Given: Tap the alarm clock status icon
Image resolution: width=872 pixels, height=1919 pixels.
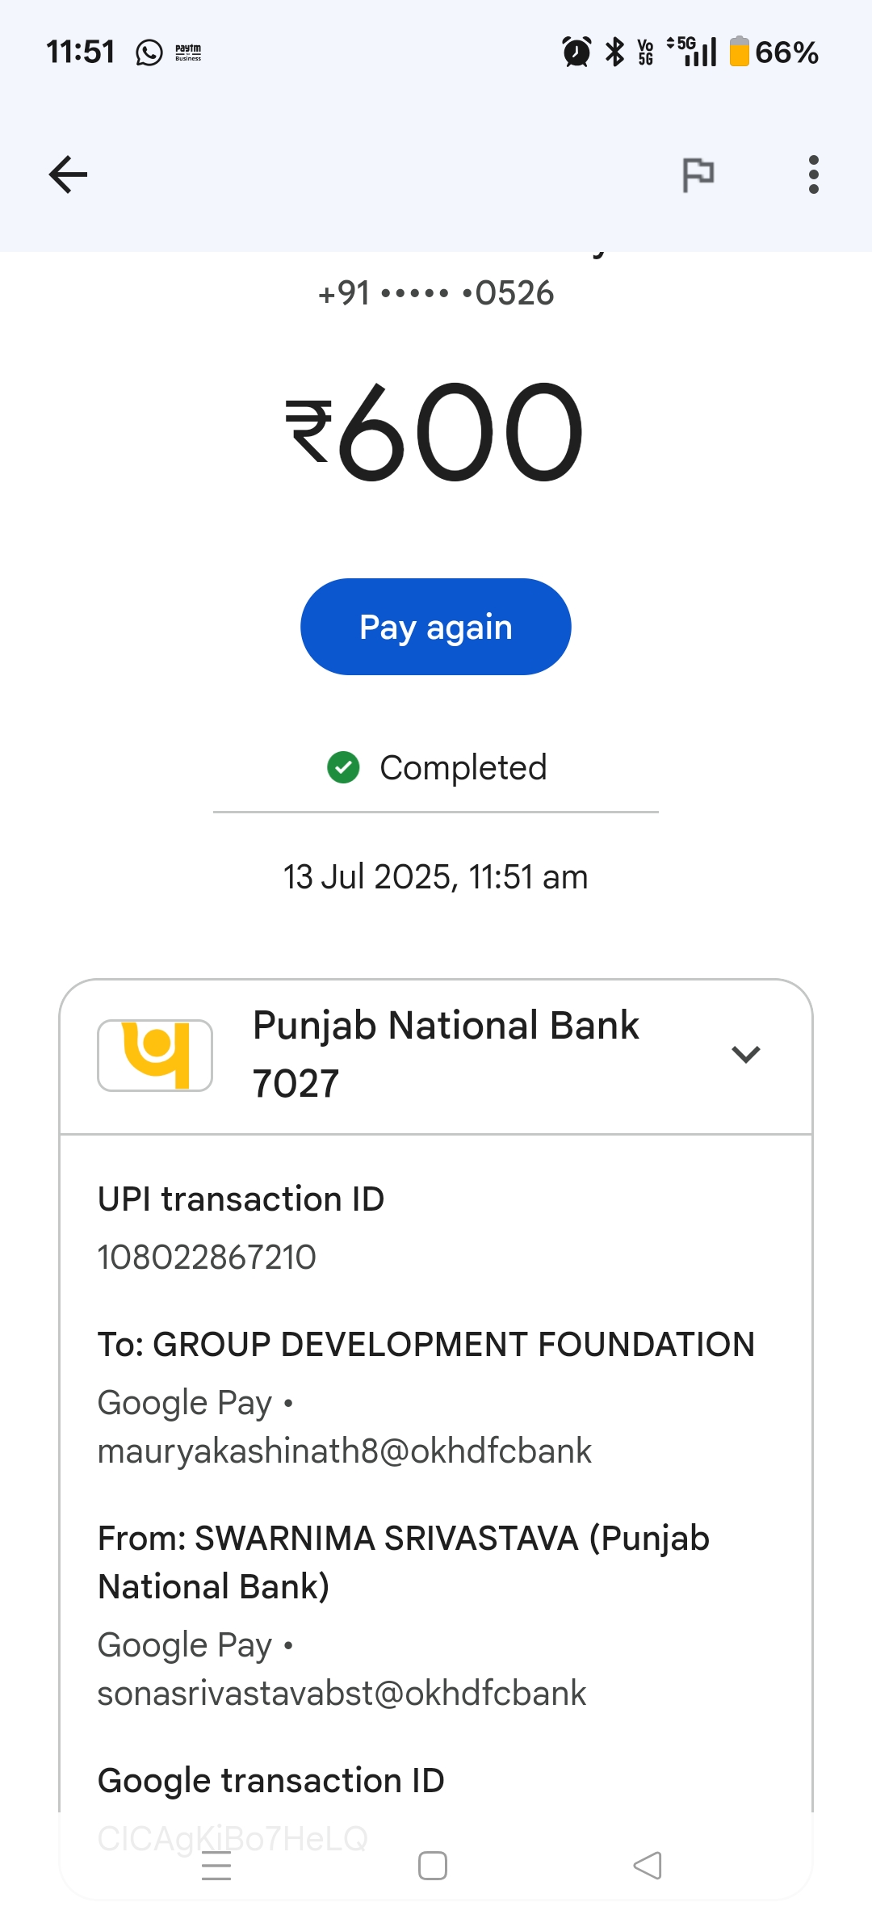Looking at the screenshot, I should [576, 52].
